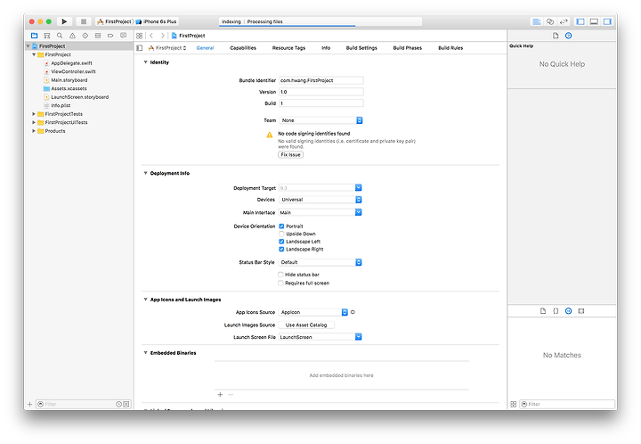Image resolution: width=641 pixels, height=444 pixels.
Task: Run the project with the Play button
Action: coord(64,21)
